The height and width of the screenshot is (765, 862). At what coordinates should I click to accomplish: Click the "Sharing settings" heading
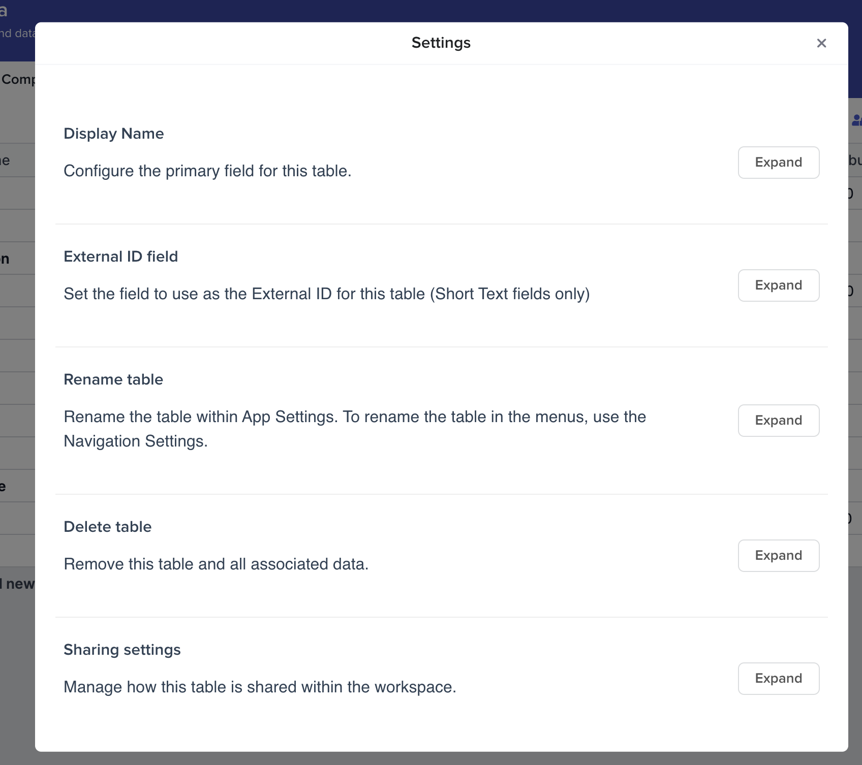coord(122,650)
